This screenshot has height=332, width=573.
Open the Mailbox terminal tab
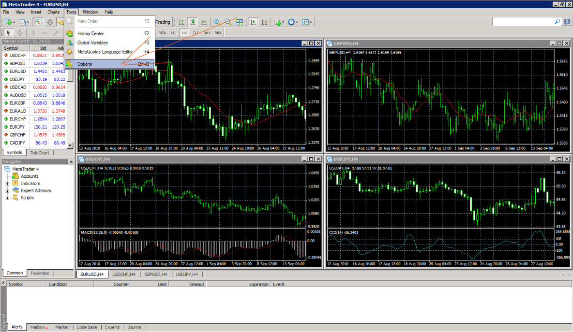(x=39, y=327)
